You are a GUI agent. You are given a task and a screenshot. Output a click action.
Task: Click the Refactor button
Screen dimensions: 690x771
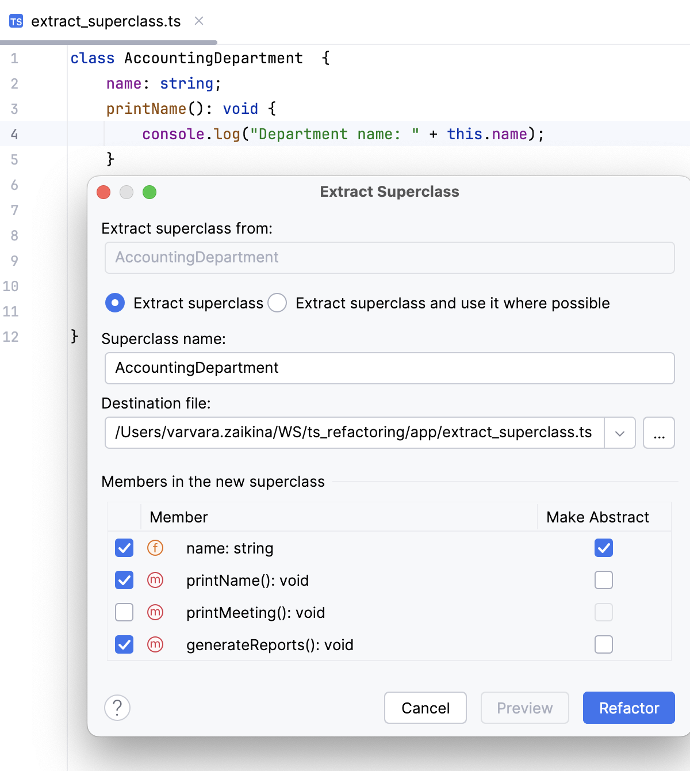pyautogui.click(x=628, y=708)
